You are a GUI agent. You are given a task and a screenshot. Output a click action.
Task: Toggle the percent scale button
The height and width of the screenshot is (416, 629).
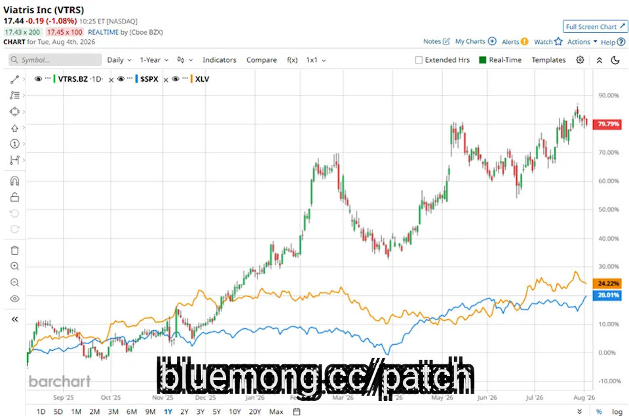(x=599, y=411)
